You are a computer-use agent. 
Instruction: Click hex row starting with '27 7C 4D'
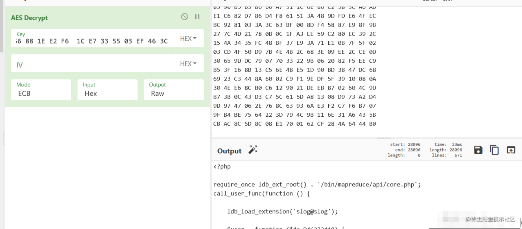tap(295, 34)
